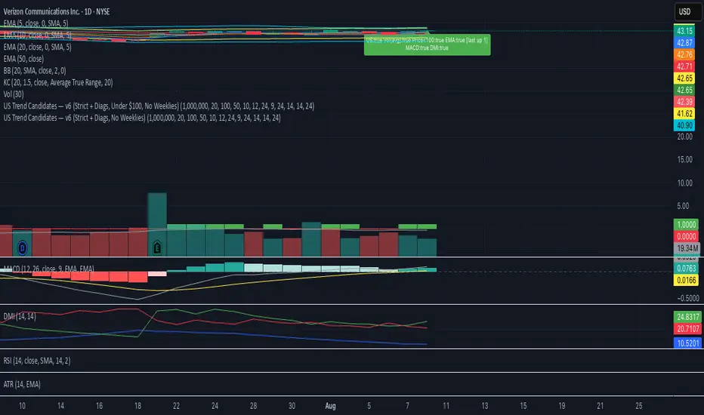Viewport: 704px width, 415px height.
Task: Click the ATR (14, EMA) legend
Action: tap(22, 384)
